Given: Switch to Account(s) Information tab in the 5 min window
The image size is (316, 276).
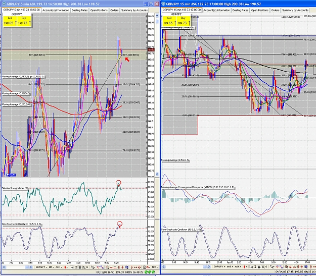Looking at the screenshot, I should (x=56, y=10).
